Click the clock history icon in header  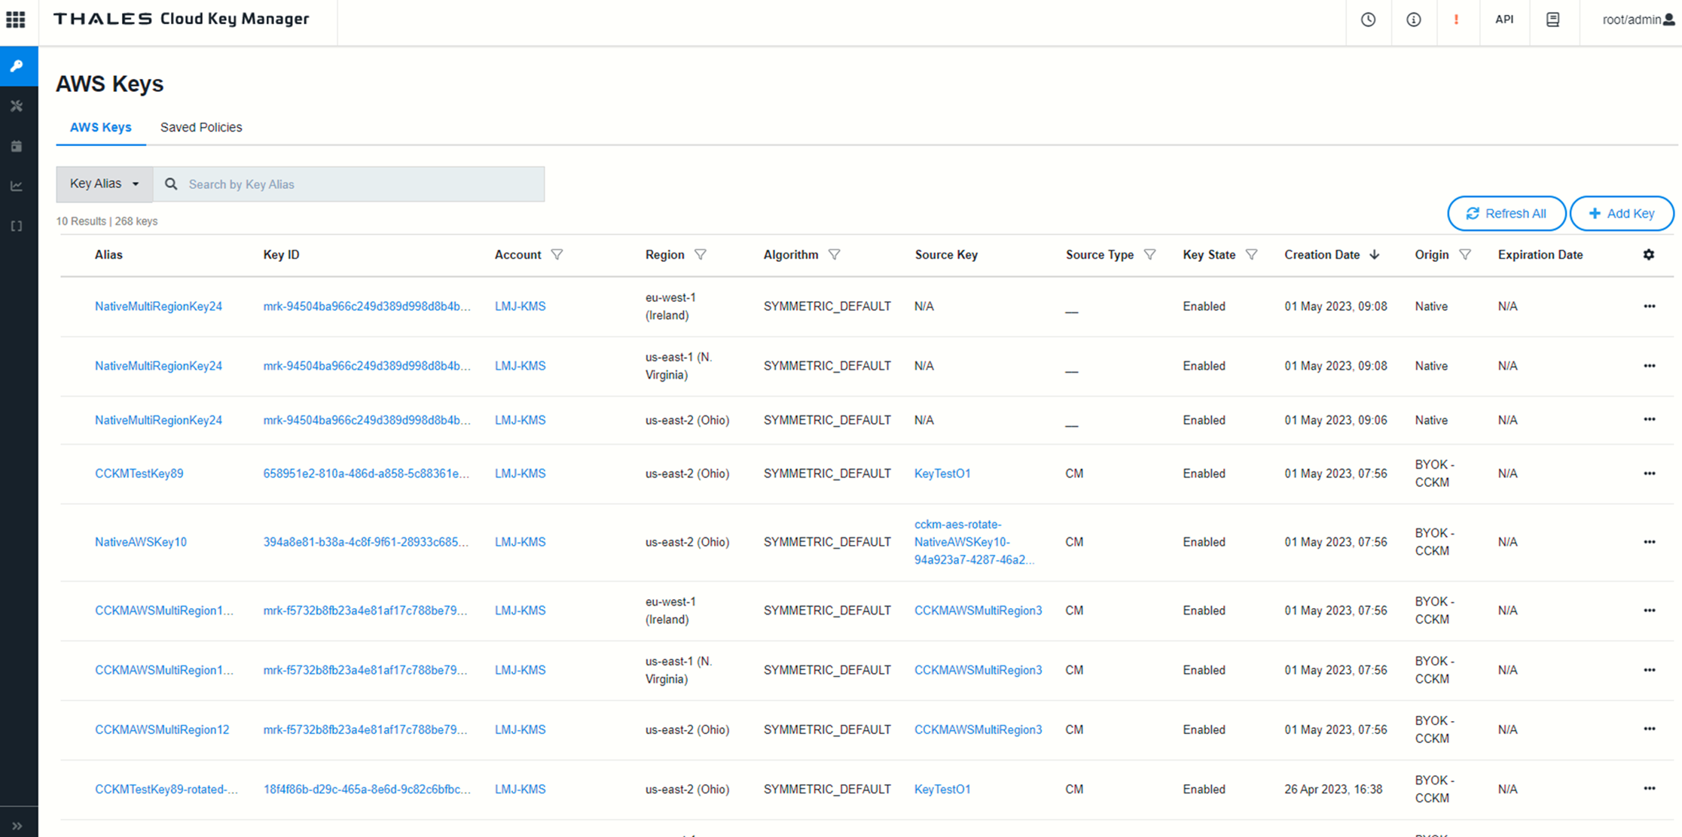tap(1368, 20)
